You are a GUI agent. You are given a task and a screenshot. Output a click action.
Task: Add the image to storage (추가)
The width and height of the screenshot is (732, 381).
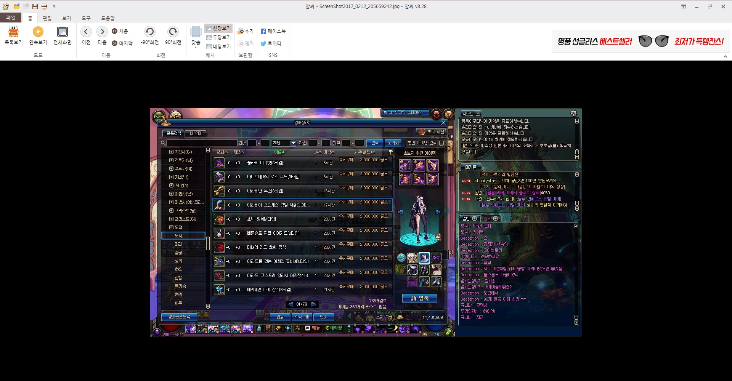pos(246,31)
